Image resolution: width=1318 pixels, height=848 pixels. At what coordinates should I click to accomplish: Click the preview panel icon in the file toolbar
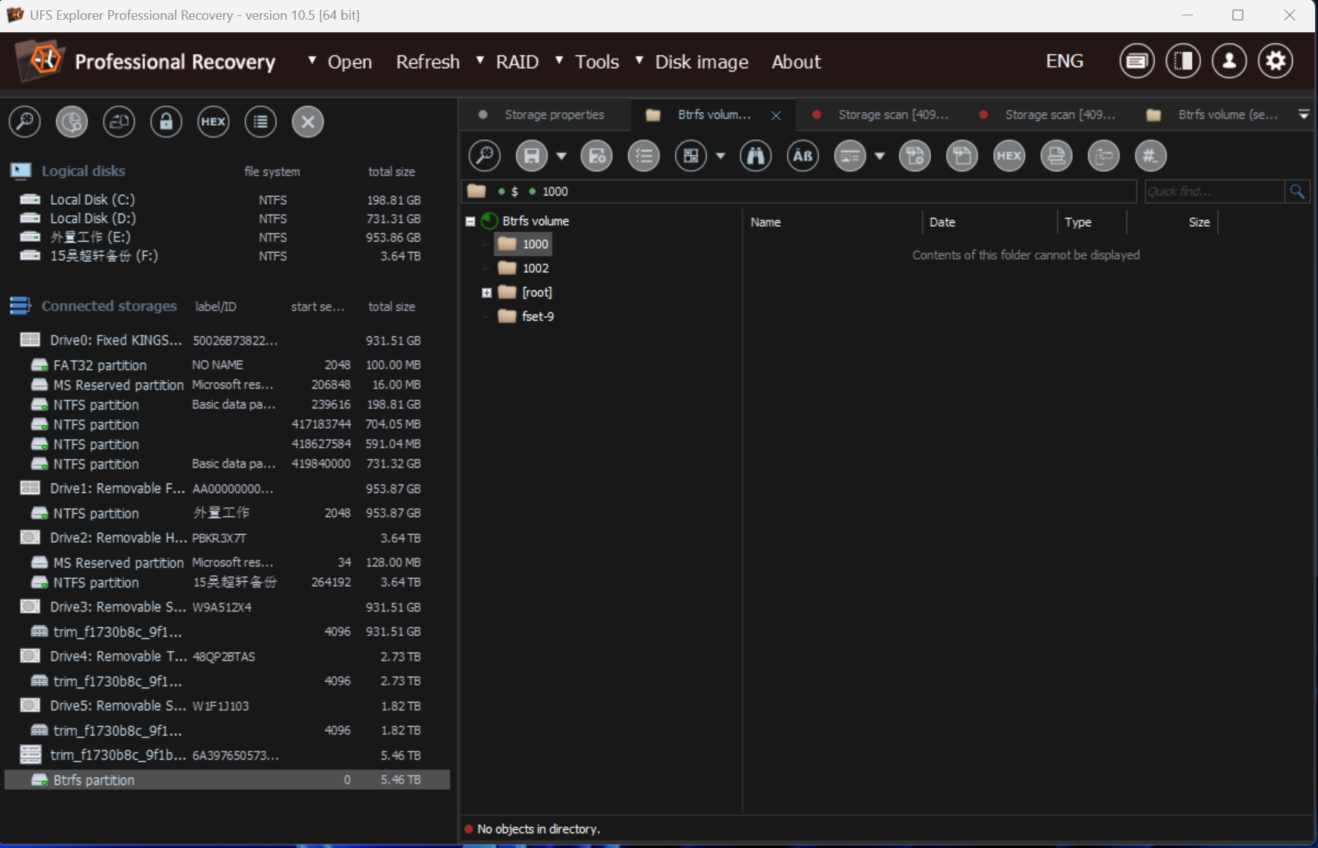[850, 156]
